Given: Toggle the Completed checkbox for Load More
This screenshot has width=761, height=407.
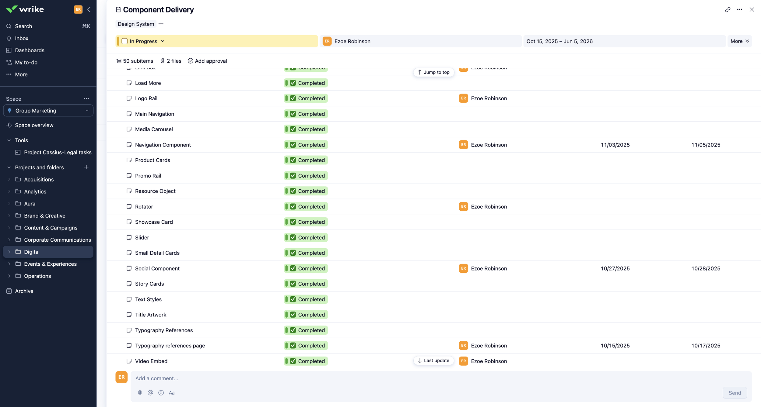Looking at the screenshot, I should click(x=293, y=83).
